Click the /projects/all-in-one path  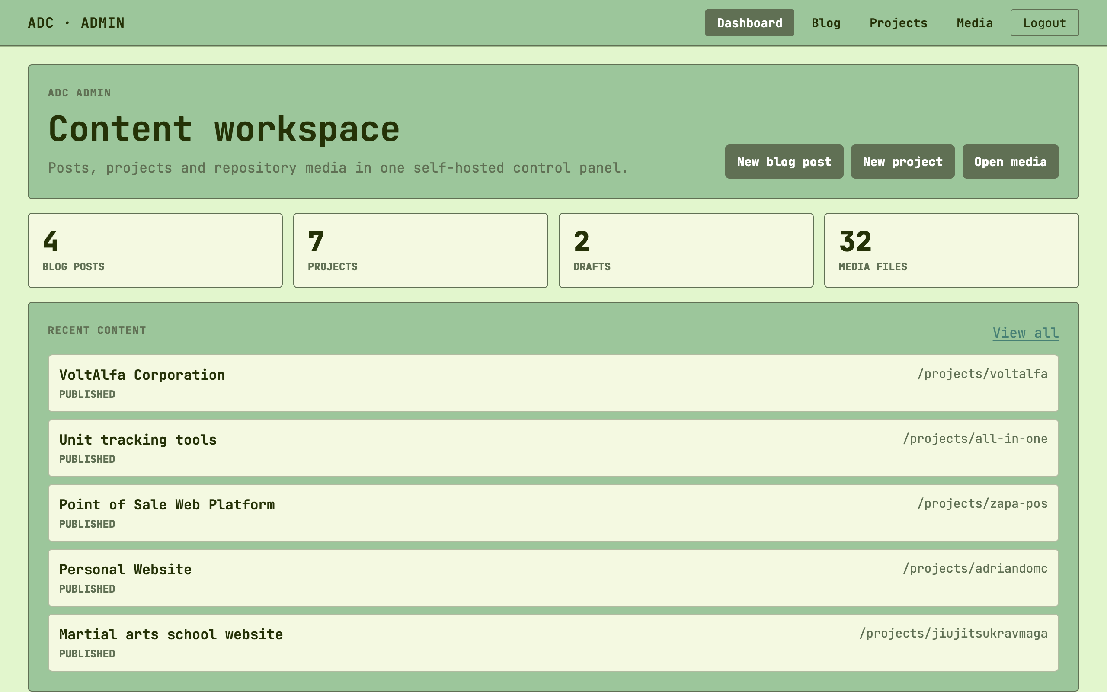(x=975, y=439)
